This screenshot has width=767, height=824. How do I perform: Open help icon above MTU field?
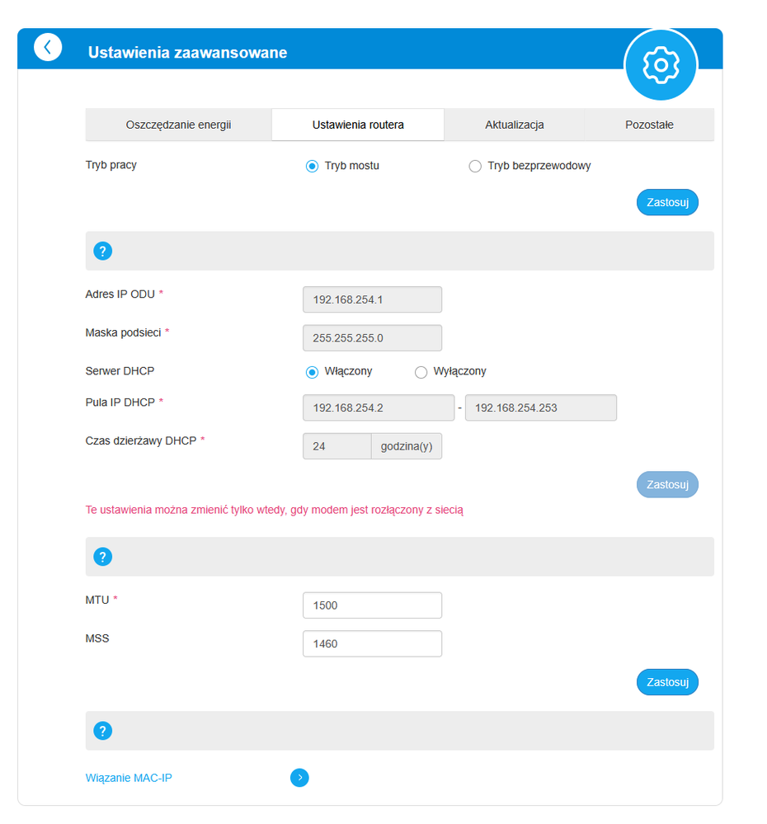click(x=103, y=557)
